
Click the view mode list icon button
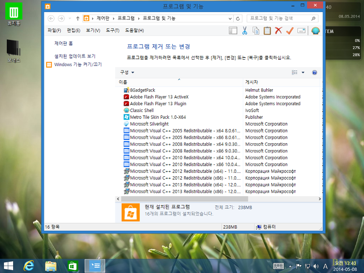pyautogui.click(x=295, y=72)
